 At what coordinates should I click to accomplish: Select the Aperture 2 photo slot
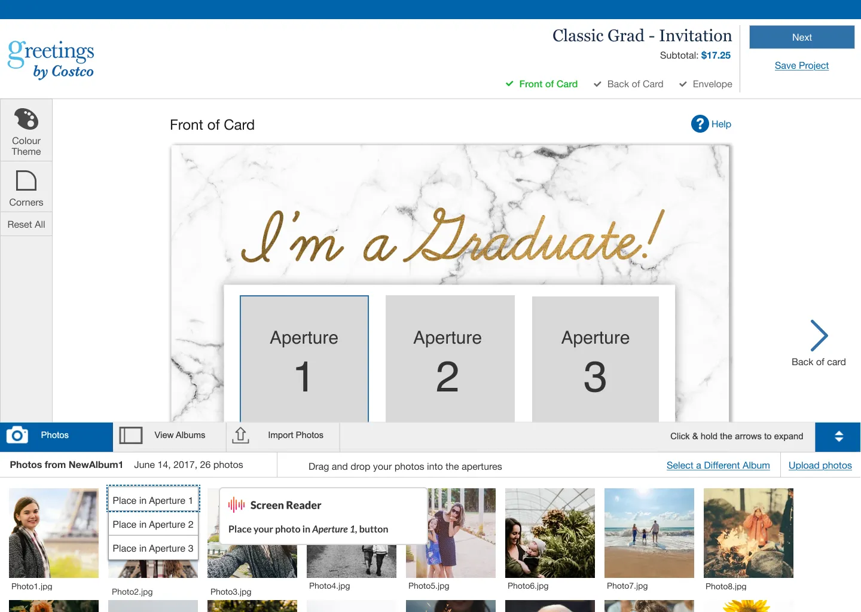450,359
